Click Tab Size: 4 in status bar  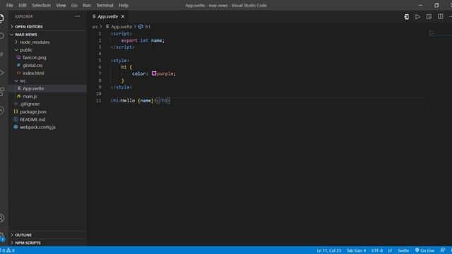click(356, 250)
